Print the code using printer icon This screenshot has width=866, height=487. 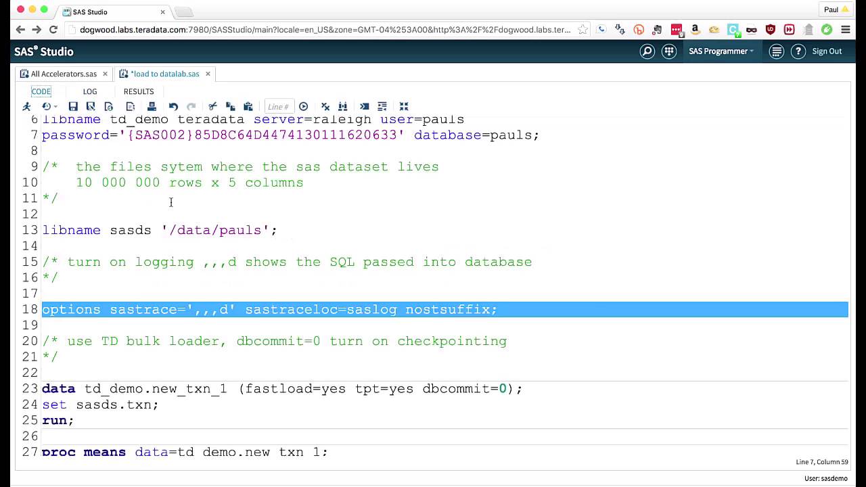tap(152, 106)
